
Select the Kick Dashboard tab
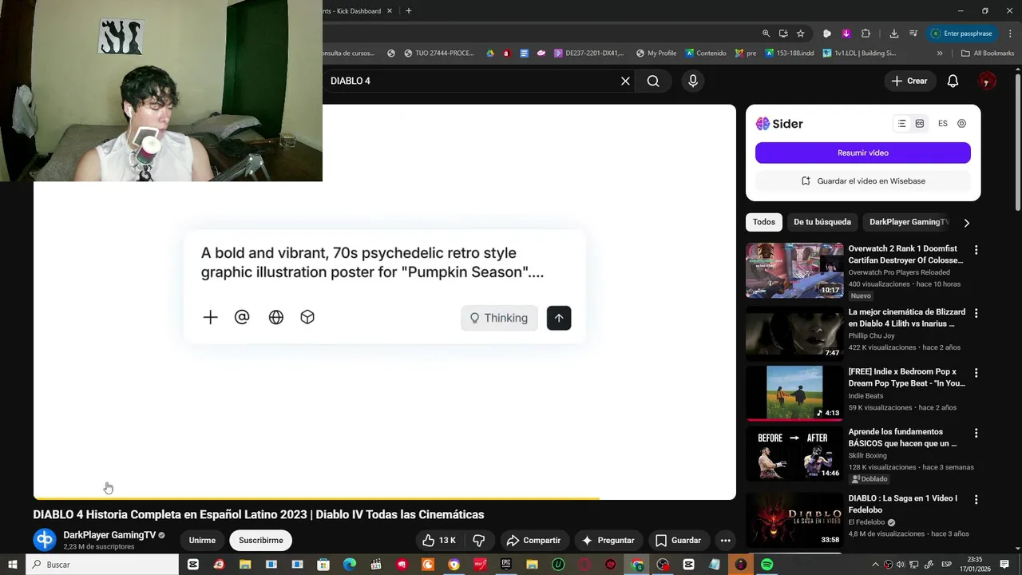click(351, 11)
